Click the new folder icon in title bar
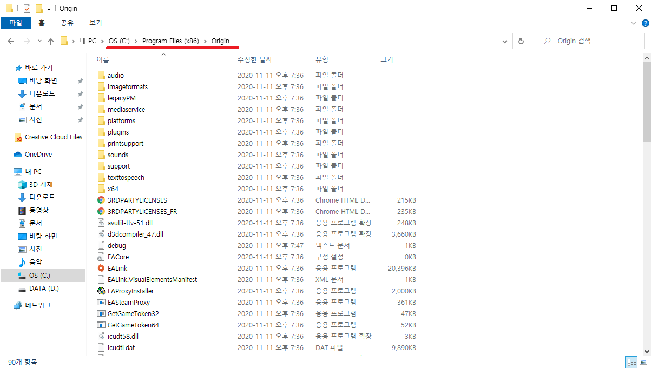 point(38,8)
